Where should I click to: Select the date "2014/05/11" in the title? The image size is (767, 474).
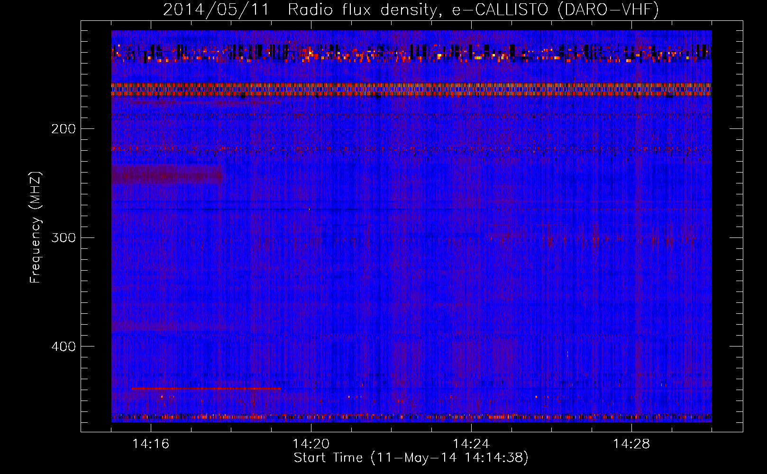pos(216,10)
